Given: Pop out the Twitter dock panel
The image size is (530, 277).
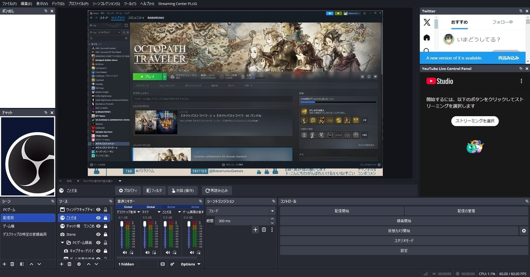Looking at the screenshot, I should pos(521,11).
